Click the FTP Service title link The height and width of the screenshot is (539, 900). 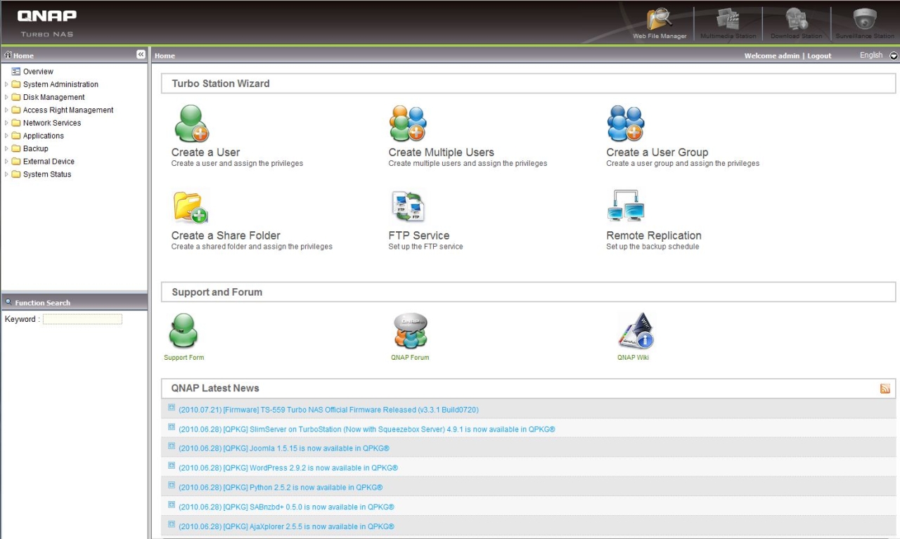[419, 235]
